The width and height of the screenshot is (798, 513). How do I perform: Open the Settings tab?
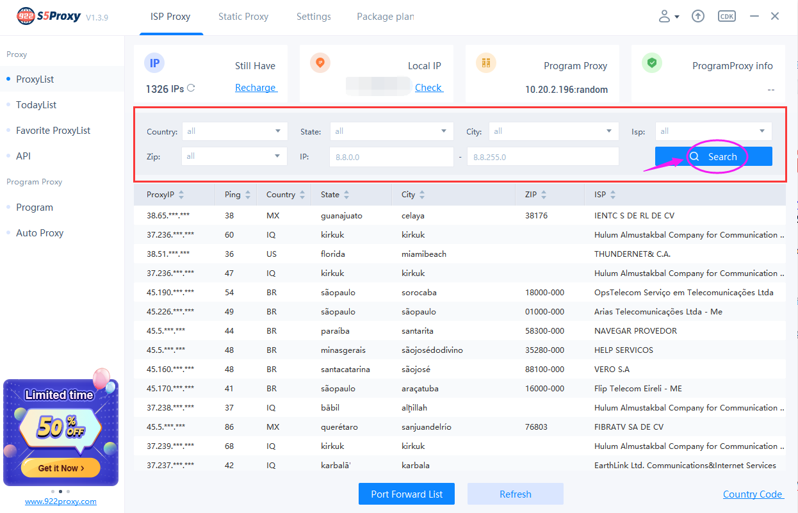[313, 17]
